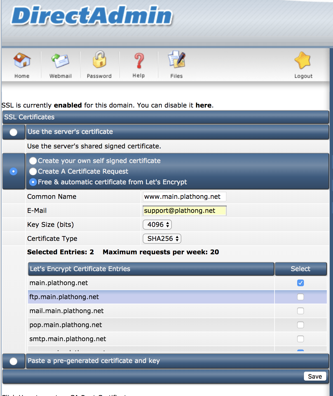Open the Key Size dropdown showing 4096
Viewport: 333px width, 396px height.
point(157,225)
